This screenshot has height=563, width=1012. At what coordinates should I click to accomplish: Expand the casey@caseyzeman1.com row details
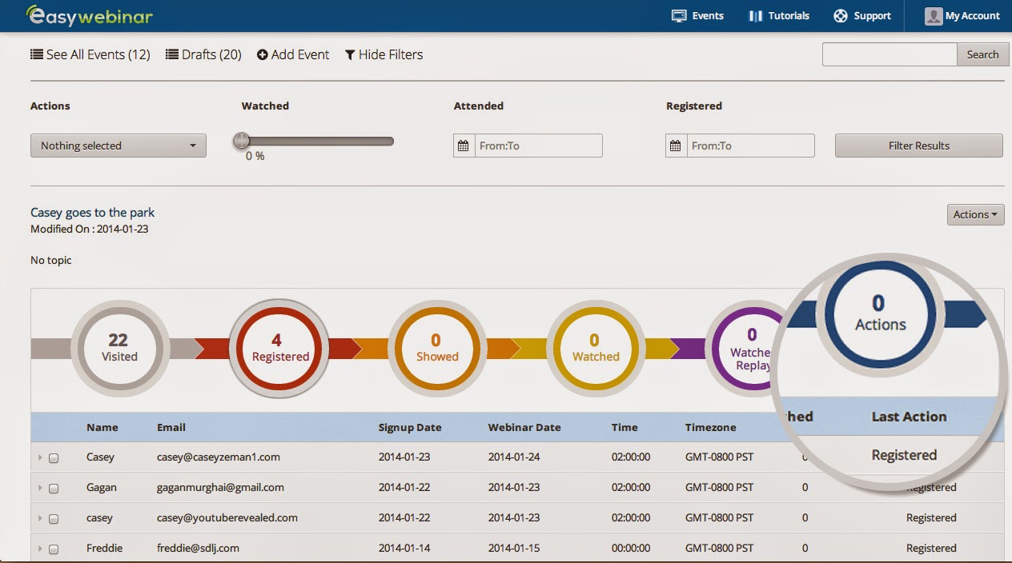[39, 457]
